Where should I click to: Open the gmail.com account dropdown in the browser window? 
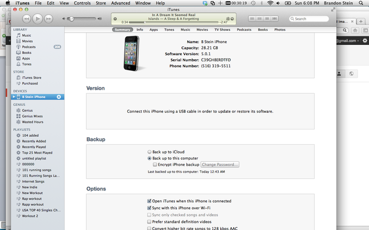[347, 41]
